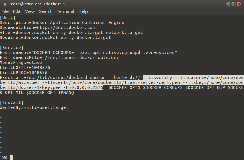Click the WantedBy=multi-user.target line
Image resolution: width=244 pixels, height=160 pixels.
pos(34,108)
